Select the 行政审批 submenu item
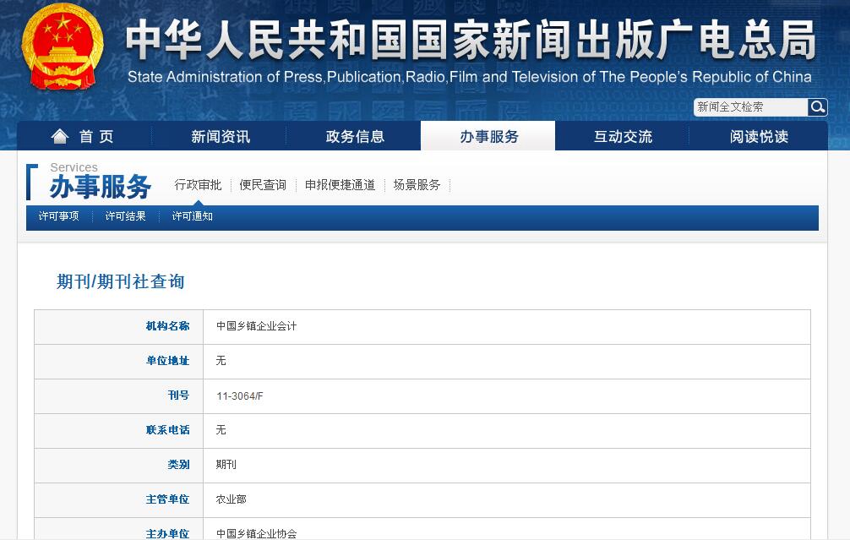Screen dimensions: 850x540 [x=198, y=185]
